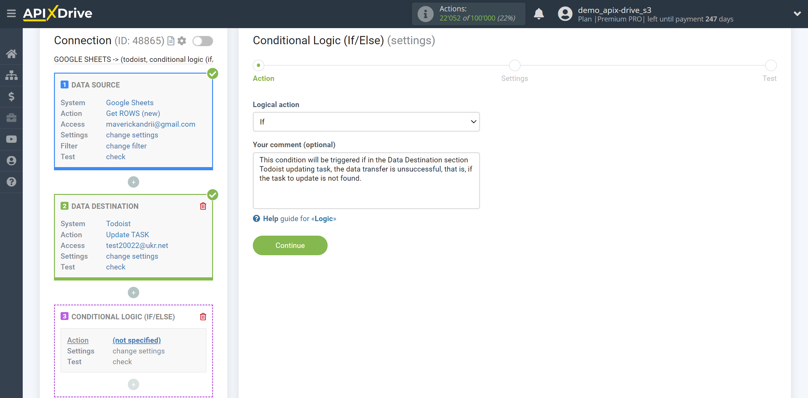Click the optional comment input field

click(x=366, y=180)
